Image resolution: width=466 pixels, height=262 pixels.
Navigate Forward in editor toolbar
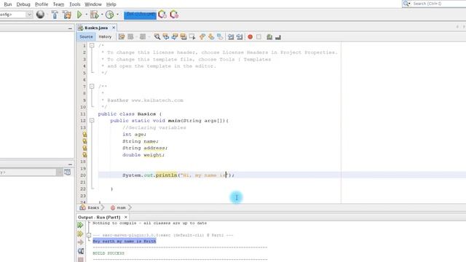pyautogui.click(x=143, y=36)
